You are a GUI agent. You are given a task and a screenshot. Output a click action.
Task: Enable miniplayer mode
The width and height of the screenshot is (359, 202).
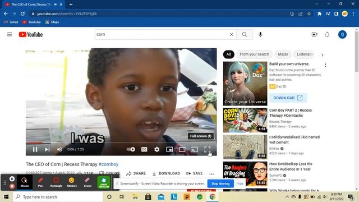(x=169, y=149)
